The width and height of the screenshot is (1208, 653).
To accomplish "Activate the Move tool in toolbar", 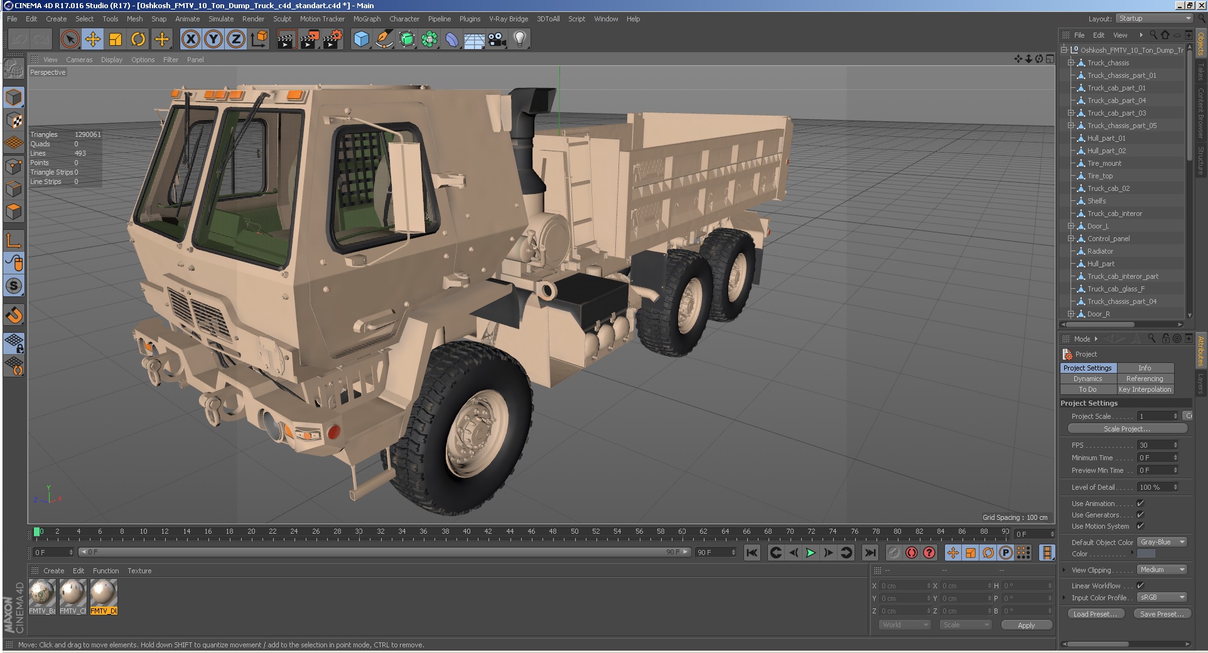I will point(93,40).
